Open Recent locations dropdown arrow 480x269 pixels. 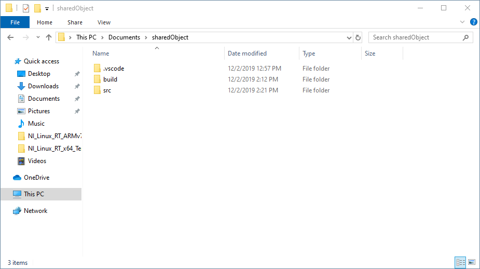pyautogui.click(x=38, y=37)
